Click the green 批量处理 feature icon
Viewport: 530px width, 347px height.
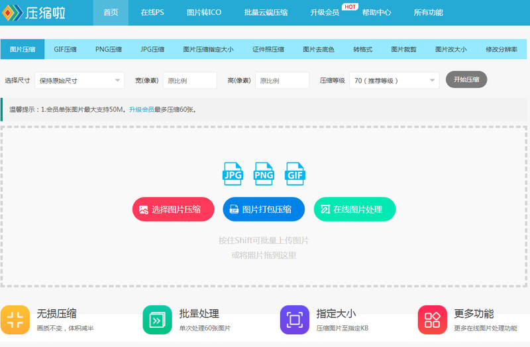pyautogui.click(x=157, y=320)
